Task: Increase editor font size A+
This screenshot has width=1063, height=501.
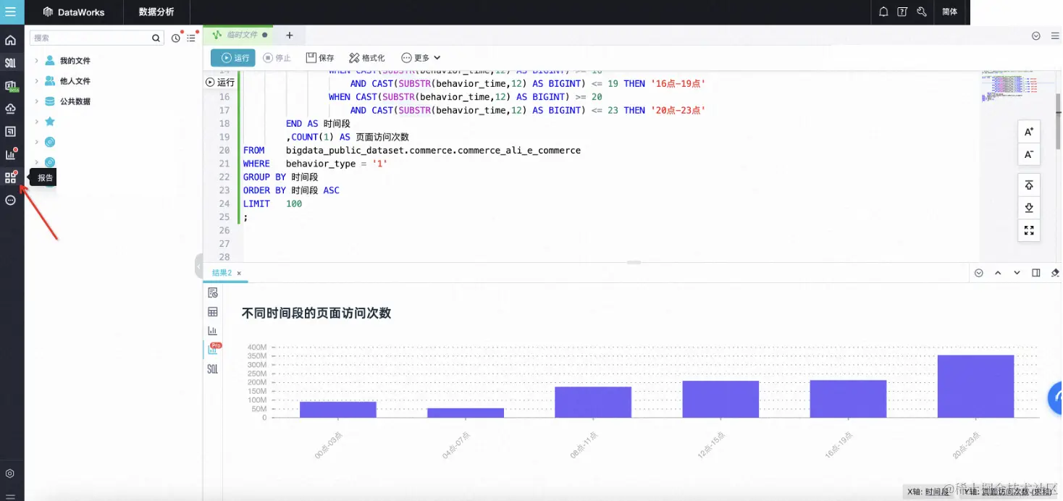Action: pyautogui.click(x=1028, y=132)
